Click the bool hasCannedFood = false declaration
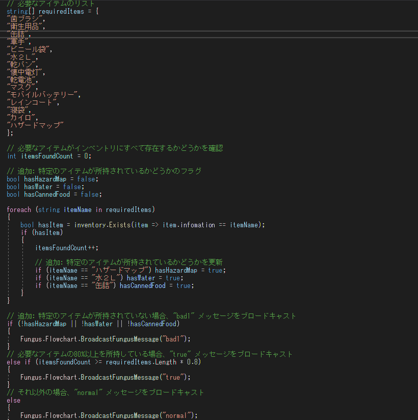This screenshot has width=418, height=420. 54,194
